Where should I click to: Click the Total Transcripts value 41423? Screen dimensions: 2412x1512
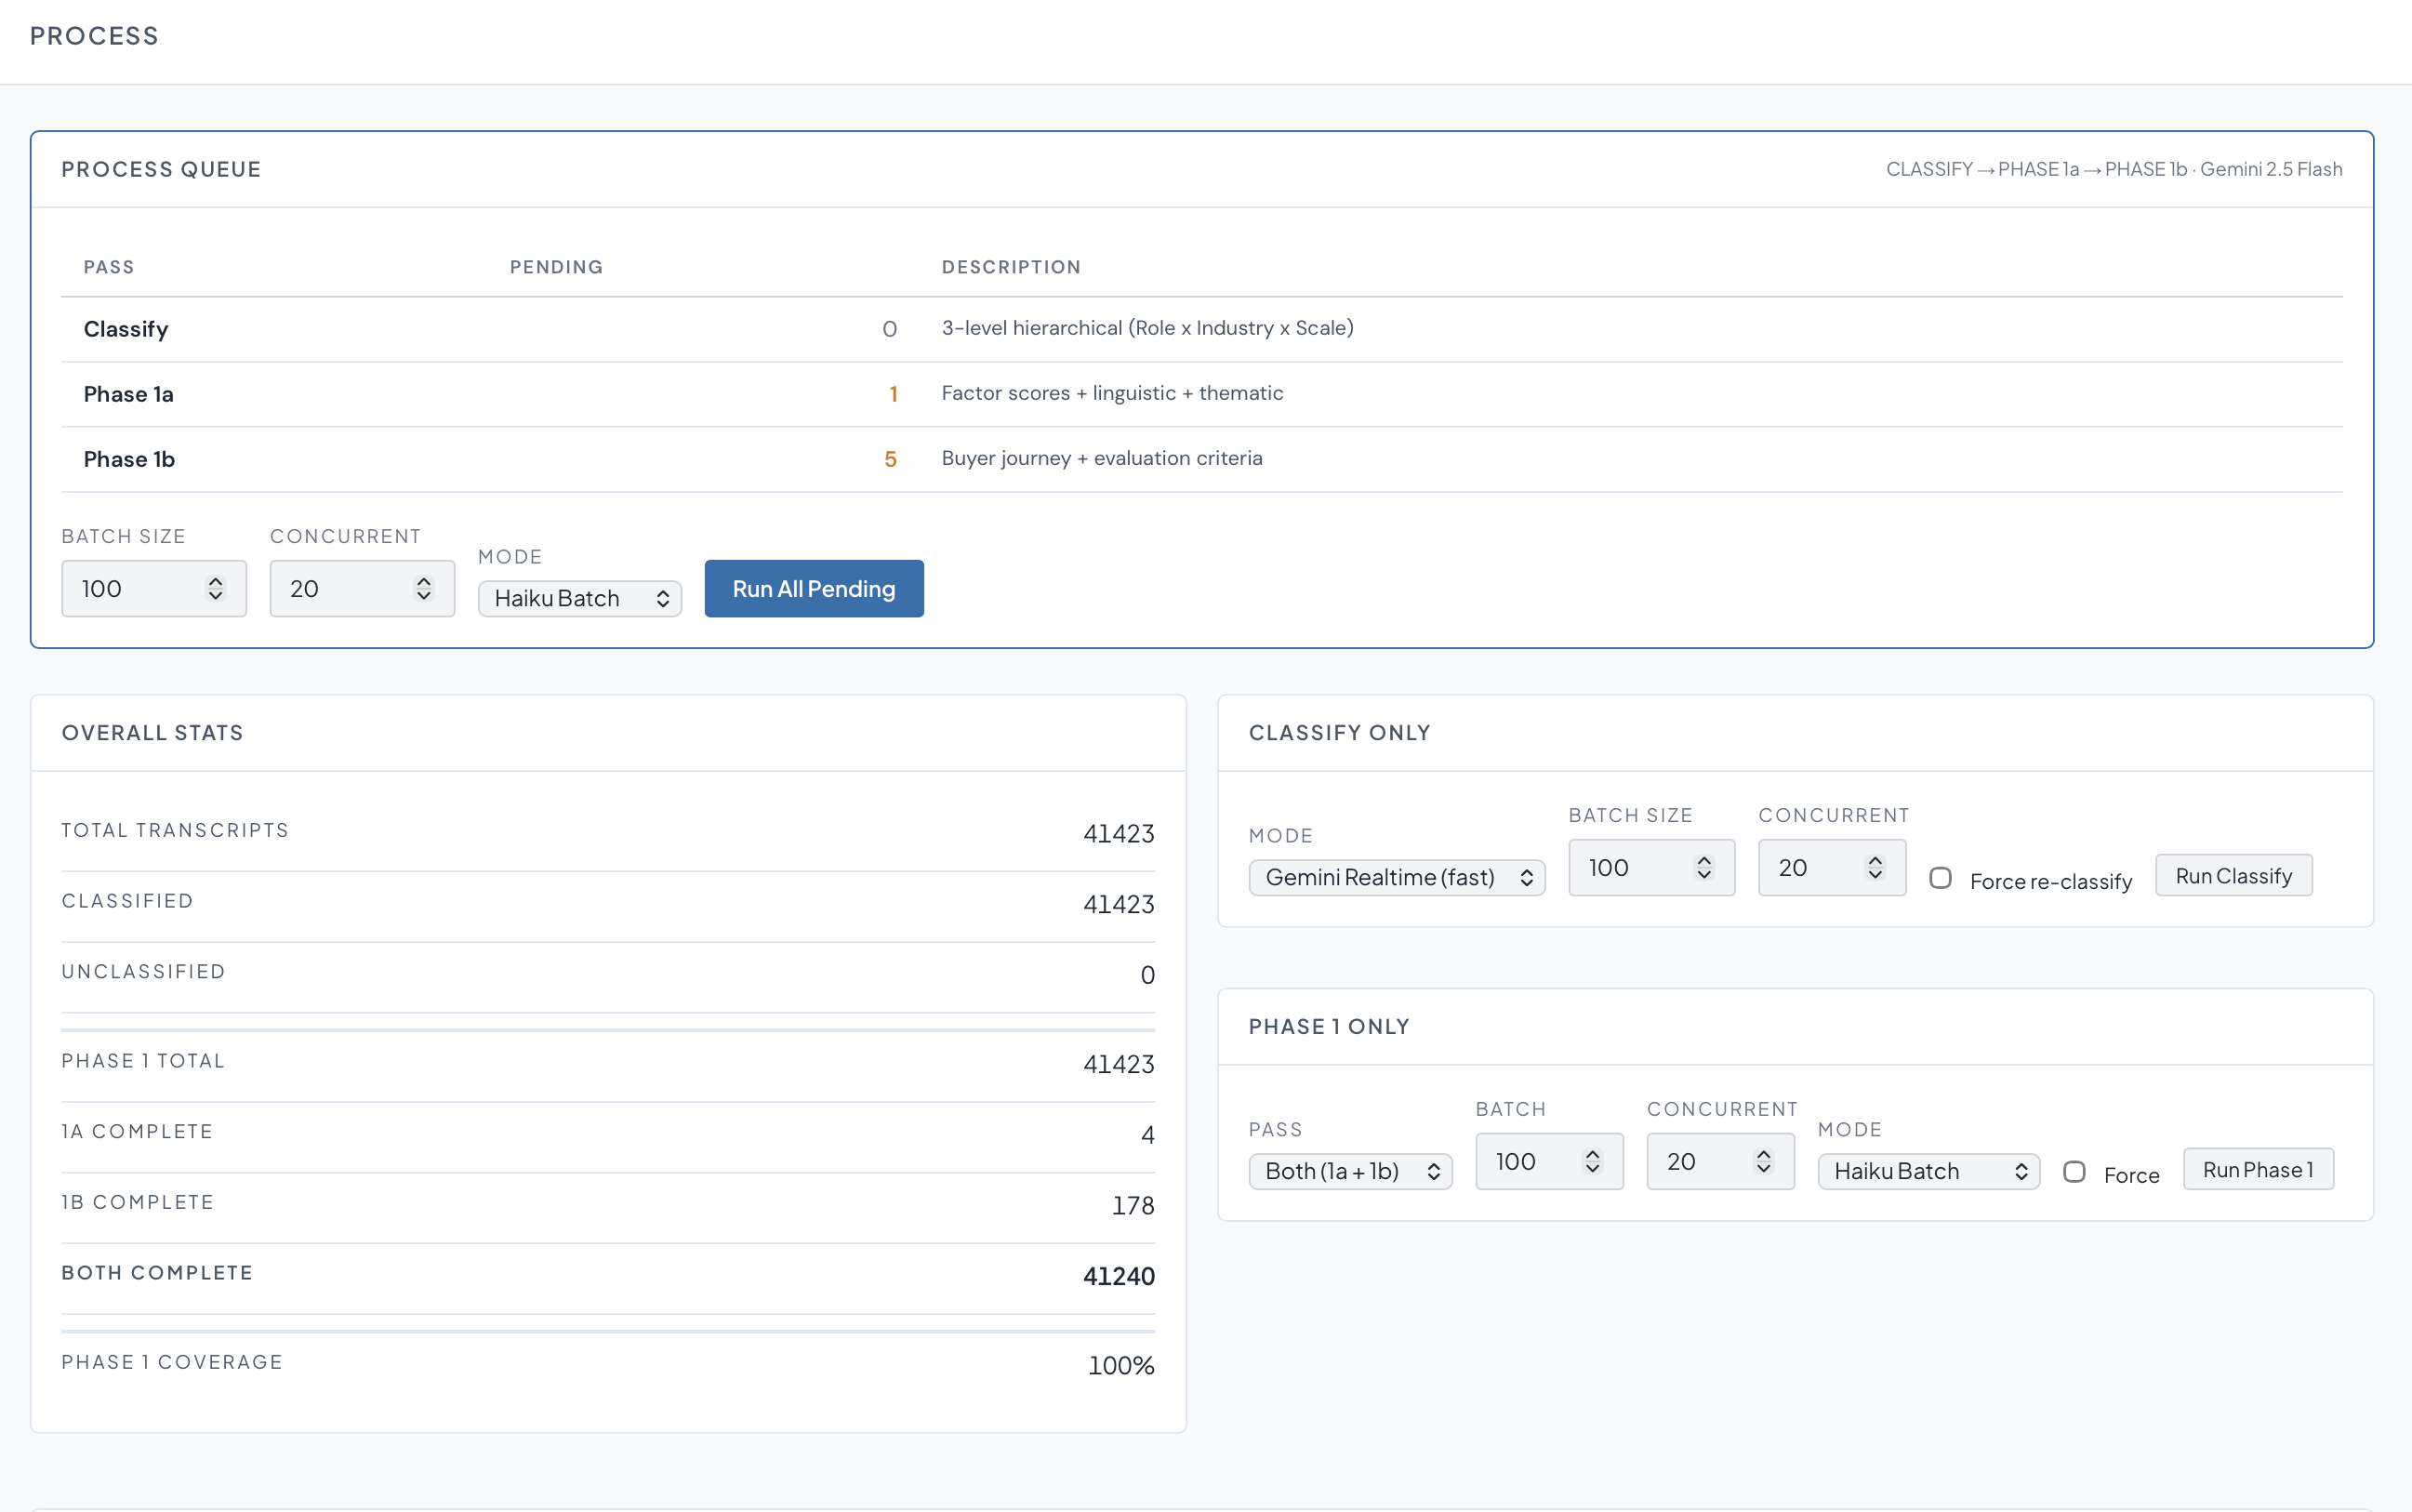[1119, 834]
